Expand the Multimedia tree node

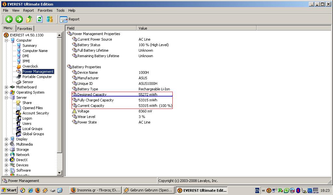[7, 144]
